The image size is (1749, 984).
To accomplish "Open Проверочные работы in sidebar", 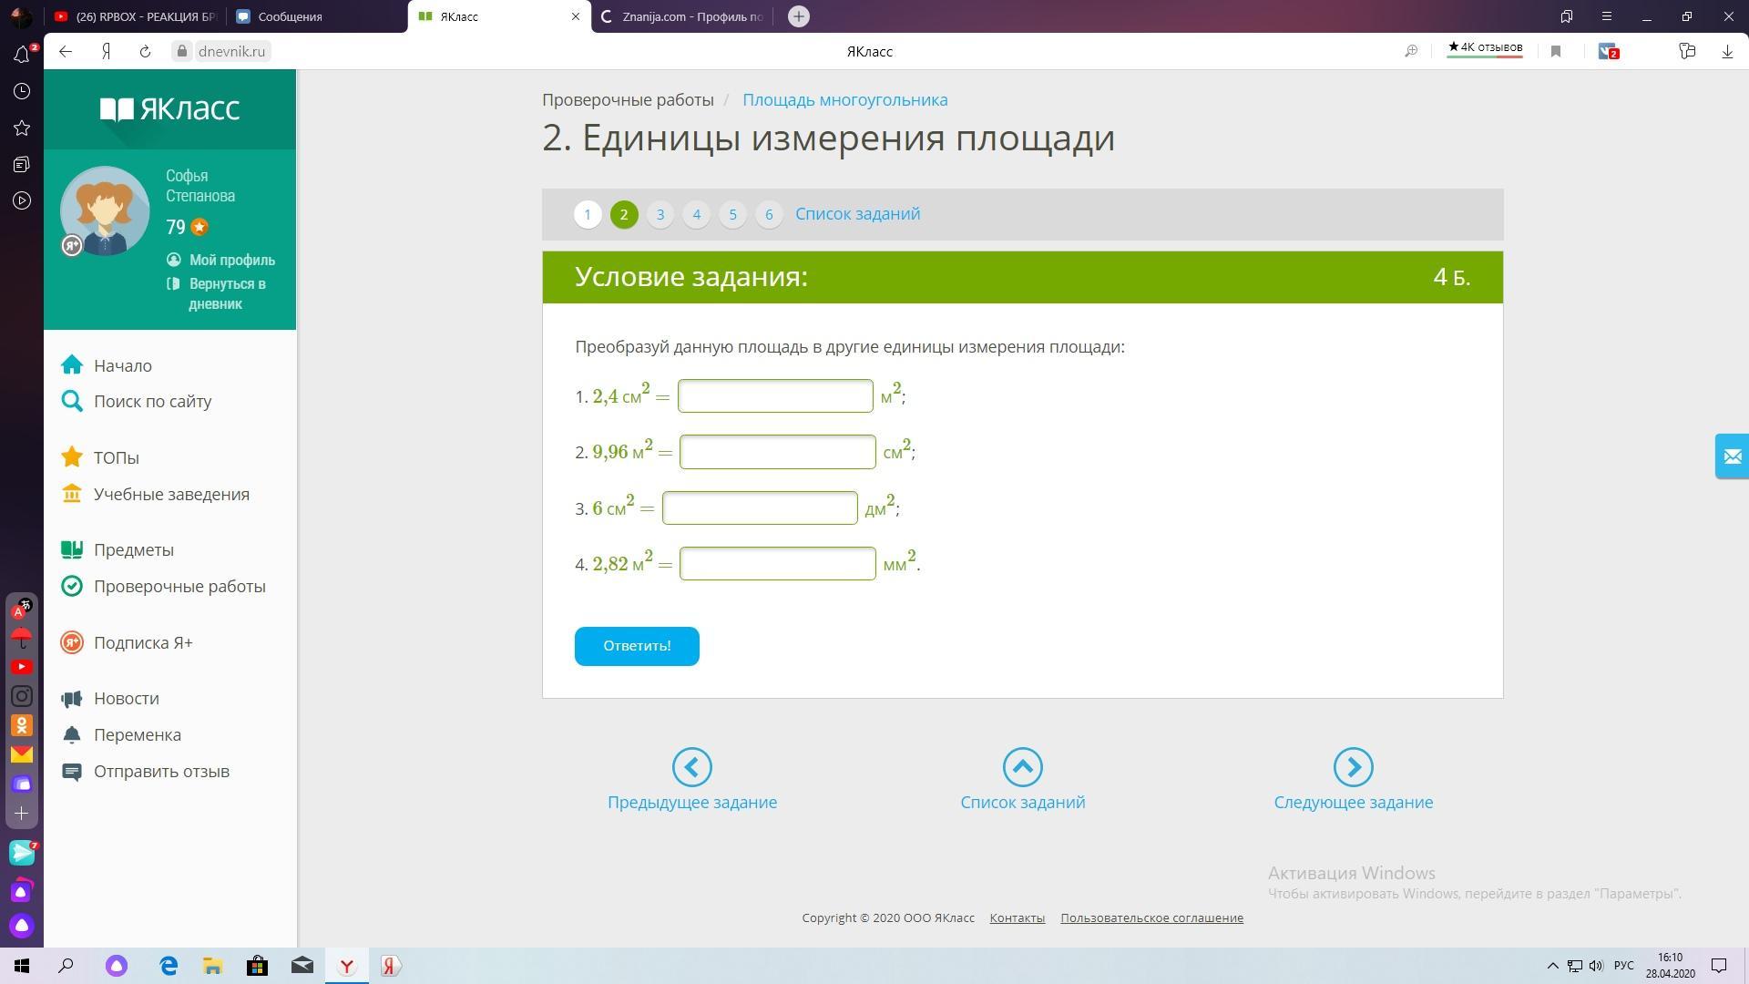I will 179,587.
